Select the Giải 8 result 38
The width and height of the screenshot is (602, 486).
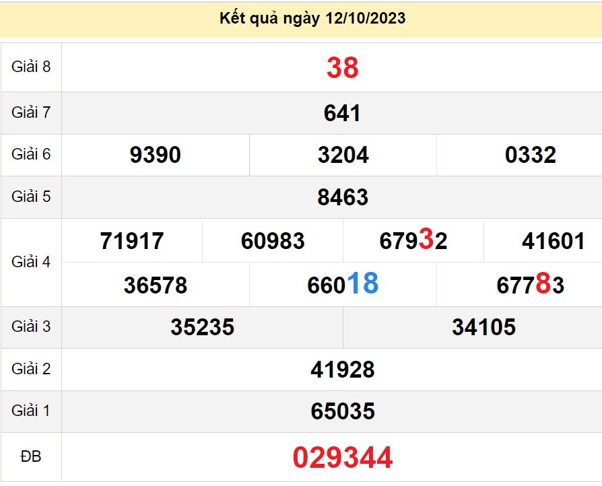pyautogui.click(x=342, y=68)
